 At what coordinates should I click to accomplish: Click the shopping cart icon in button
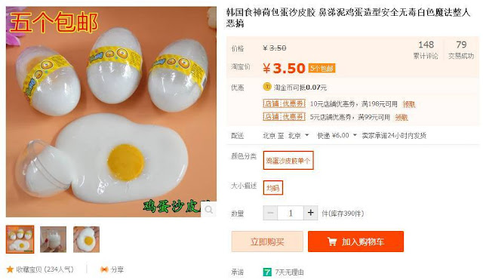pos(332,242)
